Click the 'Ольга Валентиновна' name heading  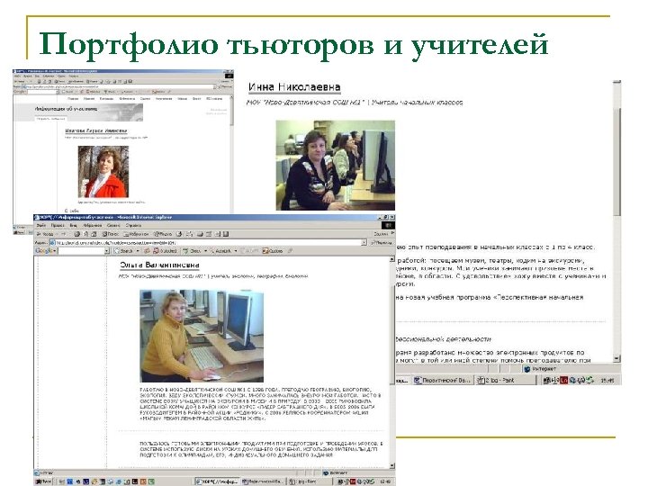(159, 265)
